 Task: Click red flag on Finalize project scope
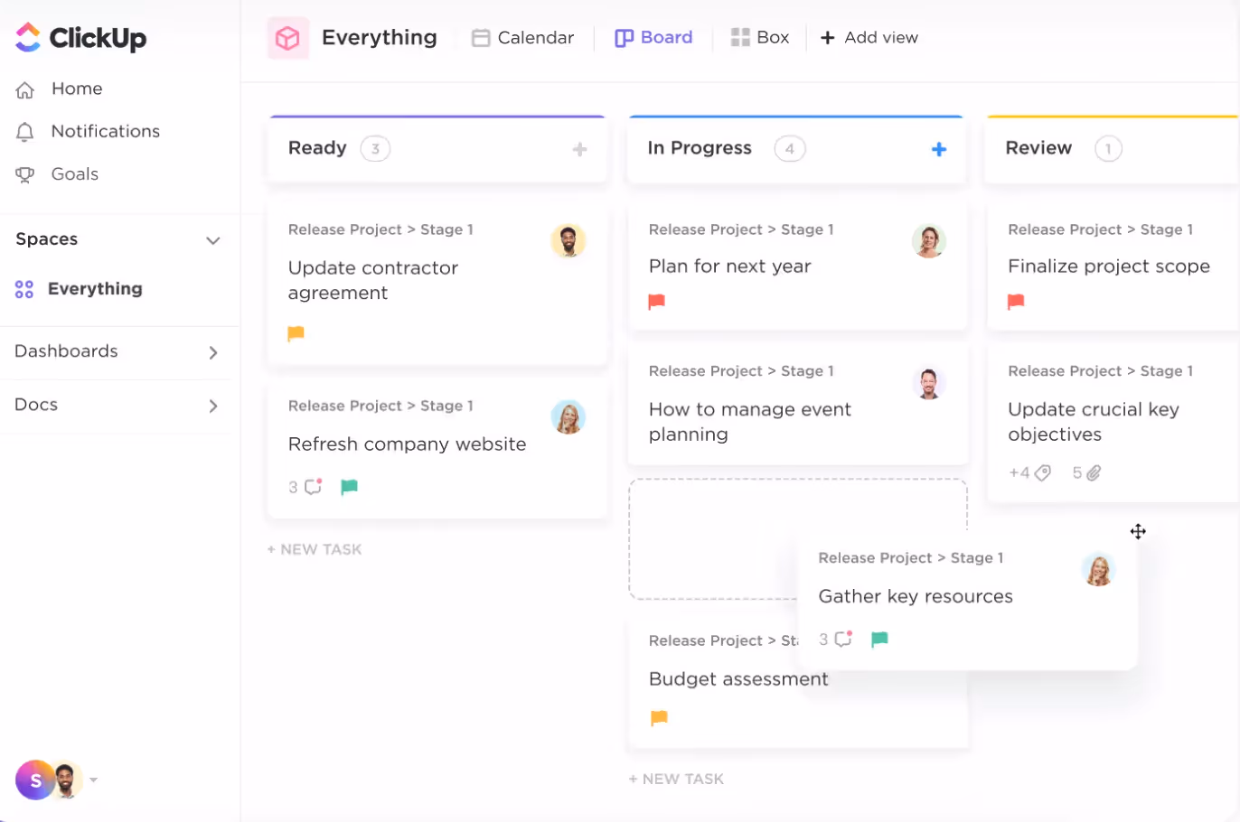point(1016,302)
